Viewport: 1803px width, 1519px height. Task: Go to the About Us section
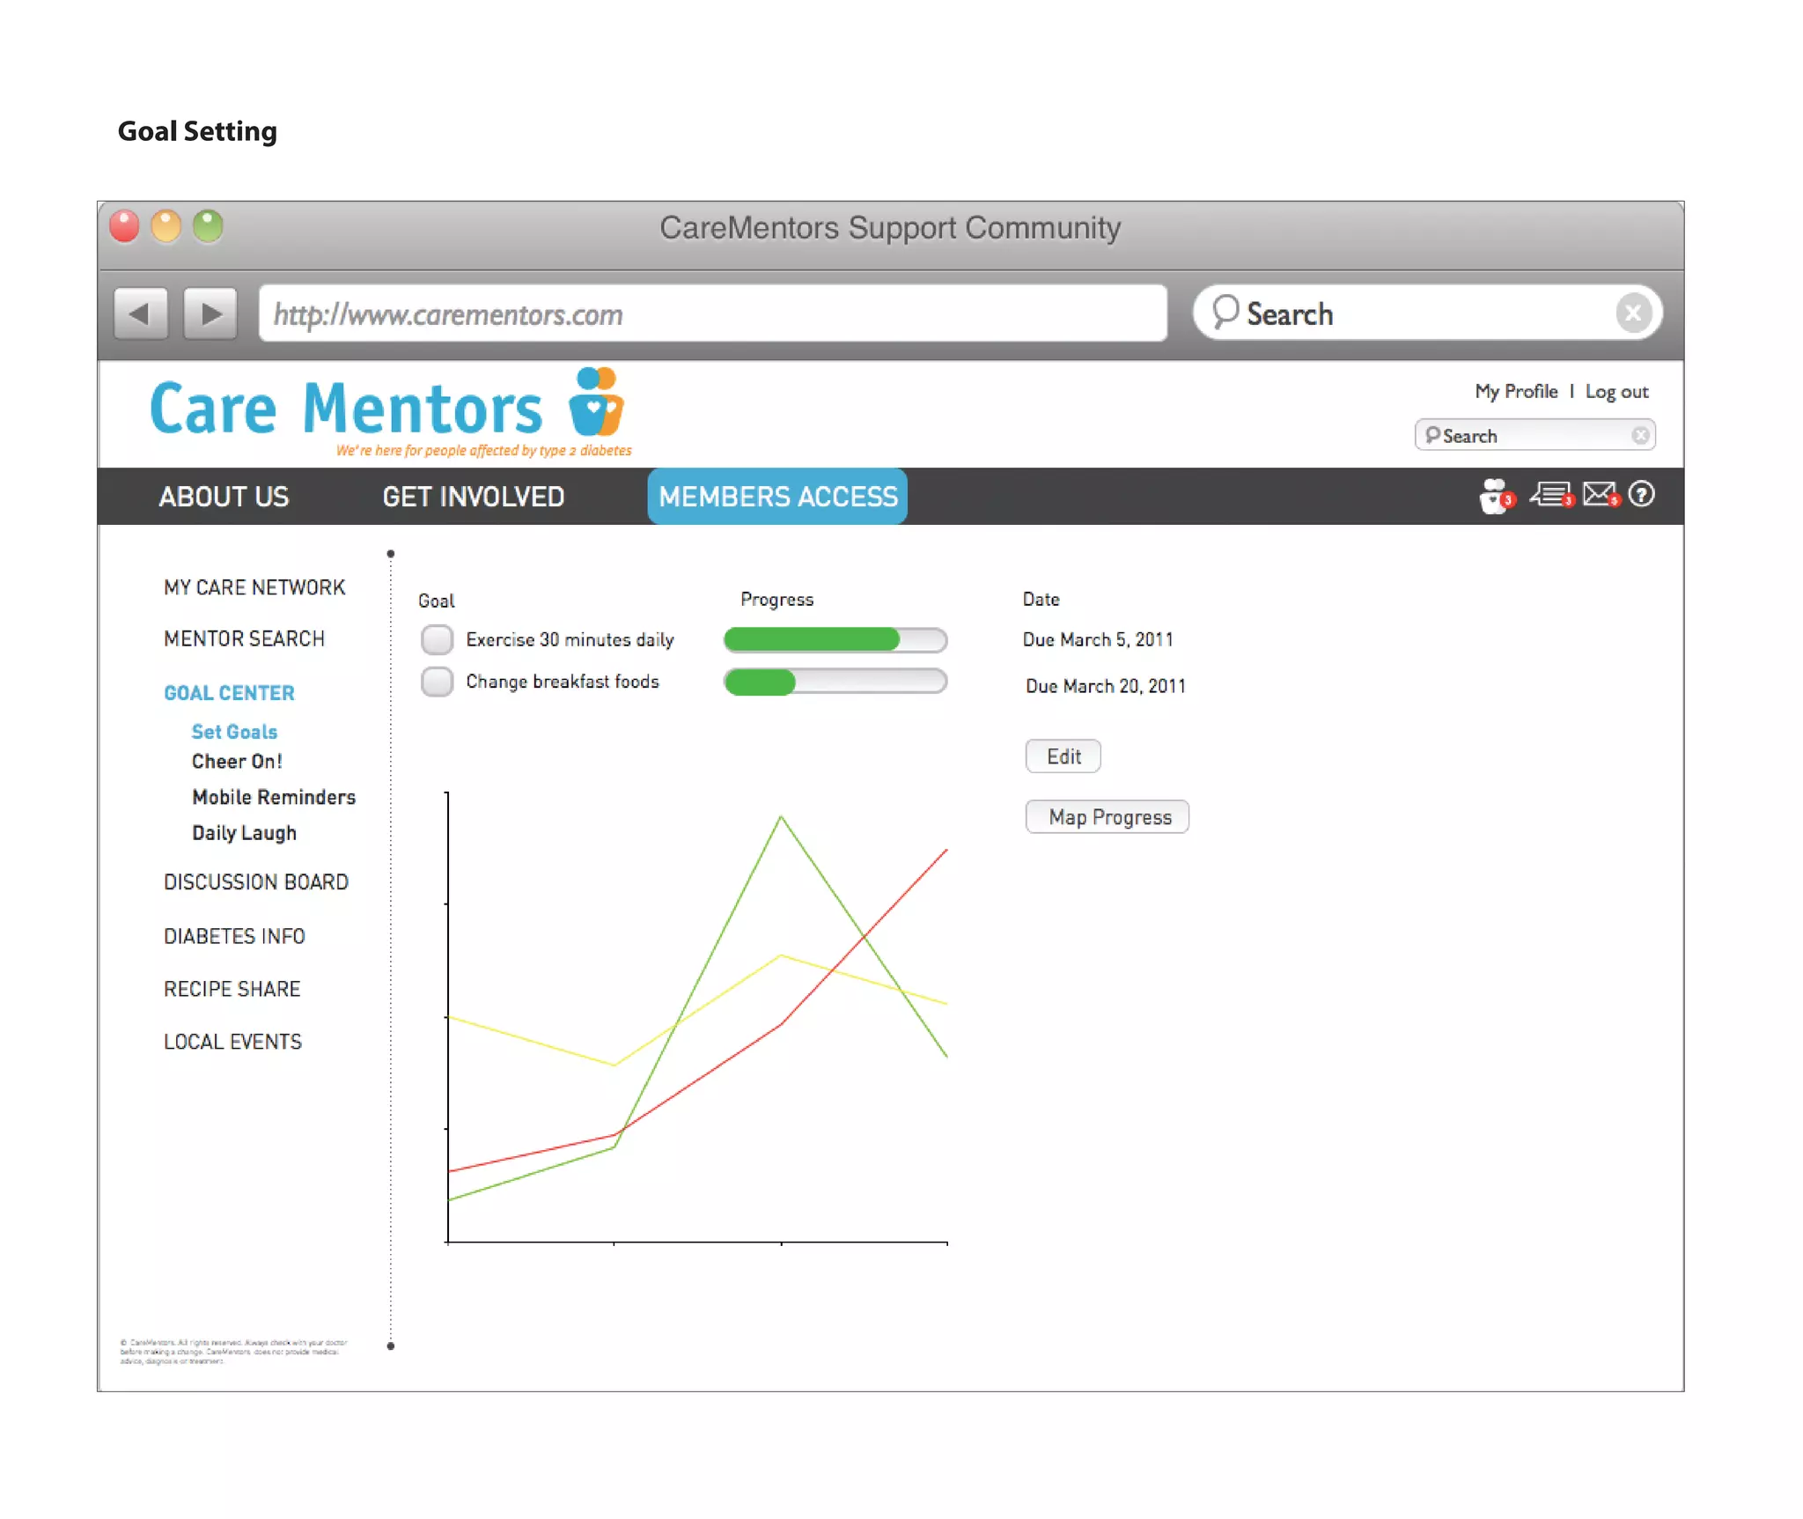tap(224, 497)
